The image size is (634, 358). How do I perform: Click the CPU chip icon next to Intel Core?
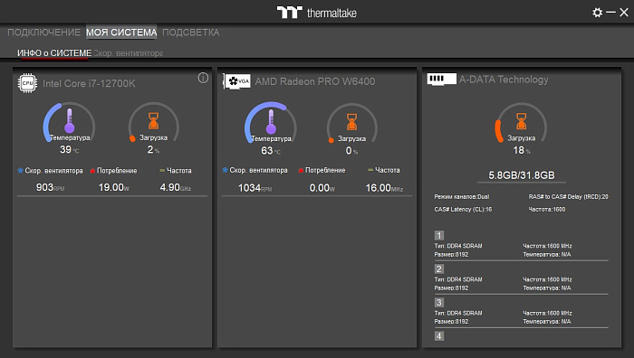[x=27, y=83]
